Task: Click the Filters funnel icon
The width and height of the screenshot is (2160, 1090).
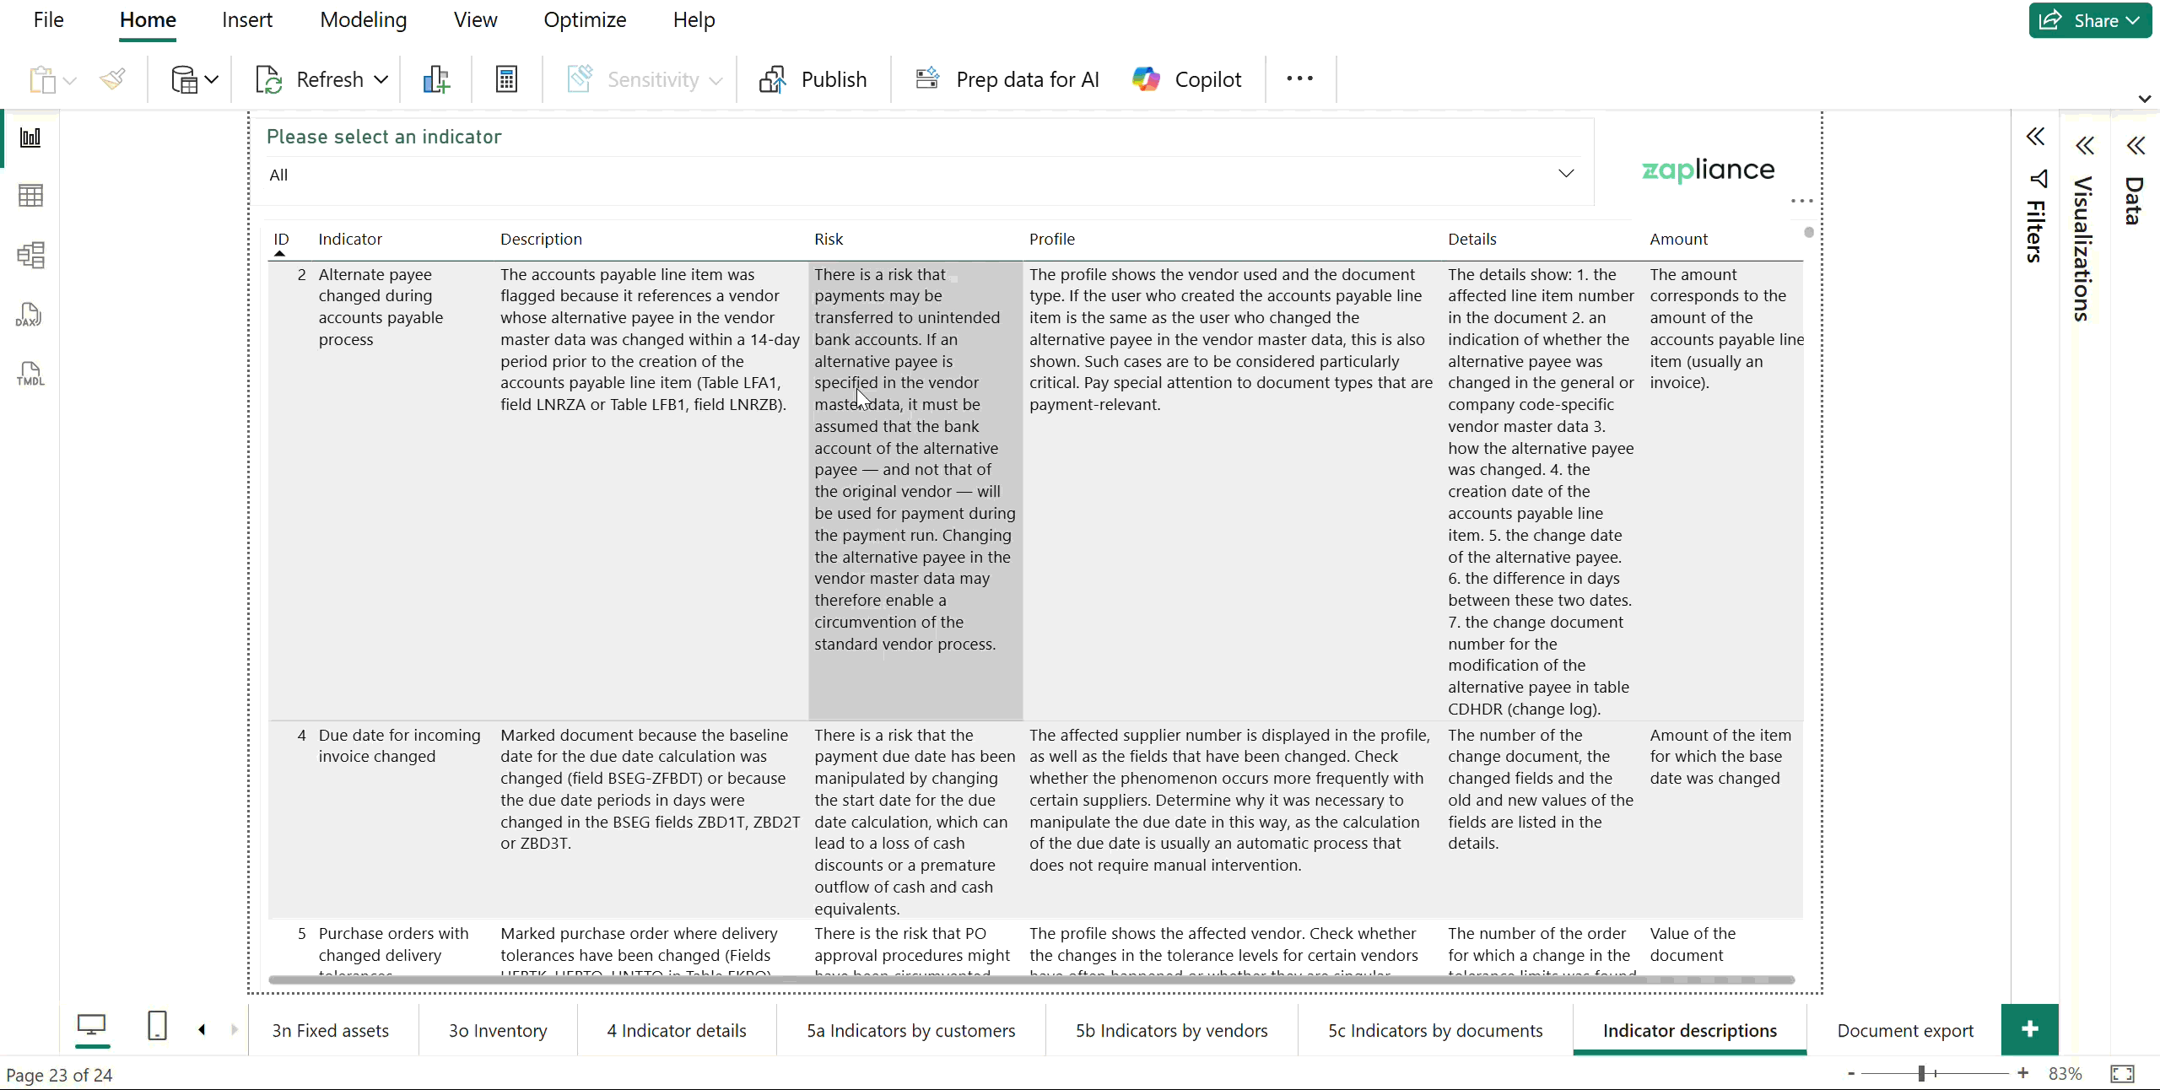Action: 2038,179
